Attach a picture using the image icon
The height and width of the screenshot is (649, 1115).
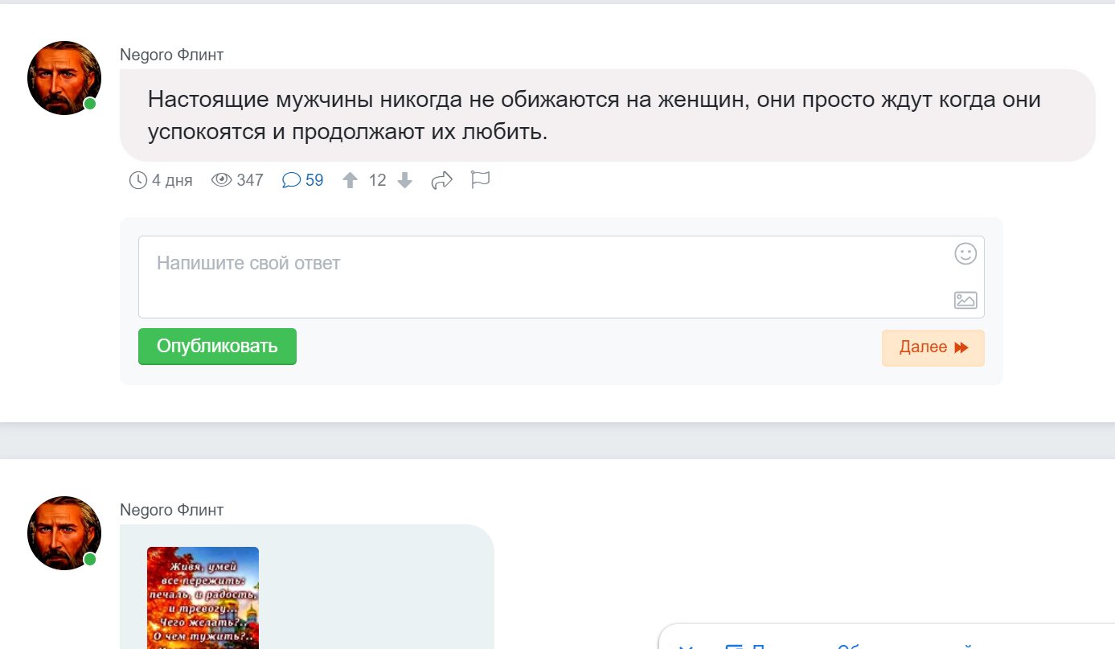965,300
